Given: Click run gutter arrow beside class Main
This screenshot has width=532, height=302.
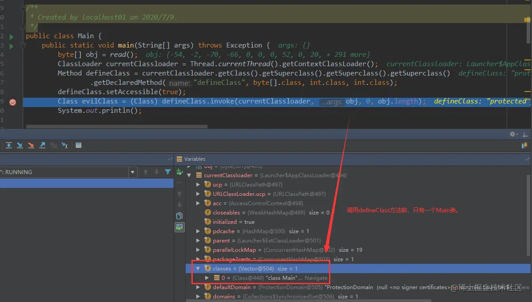Looking at the screenshot, I should 12,36.
